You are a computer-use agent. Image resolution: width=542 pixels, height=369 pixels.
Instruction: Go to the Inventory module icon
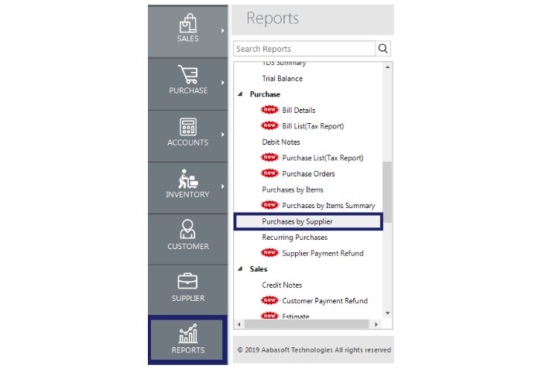click(x=187, y=178)
